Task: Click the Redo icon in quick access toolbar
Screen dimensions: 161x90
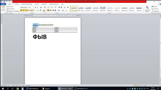Action: coord(10,1)
